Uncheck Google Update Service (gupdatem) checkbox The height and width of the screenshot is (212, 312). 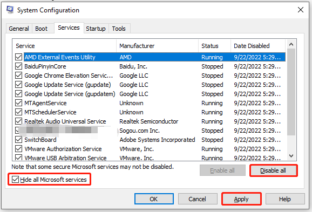(x=18, y=94)
